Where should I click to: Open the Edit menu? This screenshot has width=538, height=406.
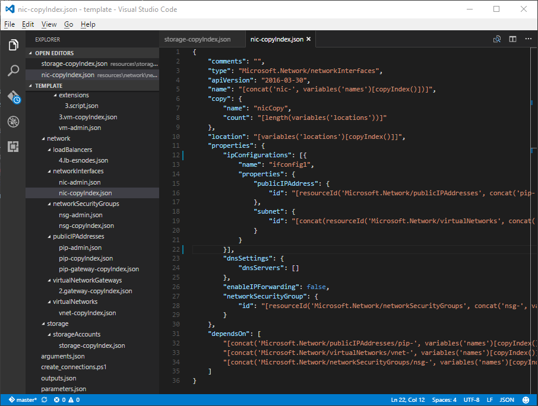pos(28,24)
